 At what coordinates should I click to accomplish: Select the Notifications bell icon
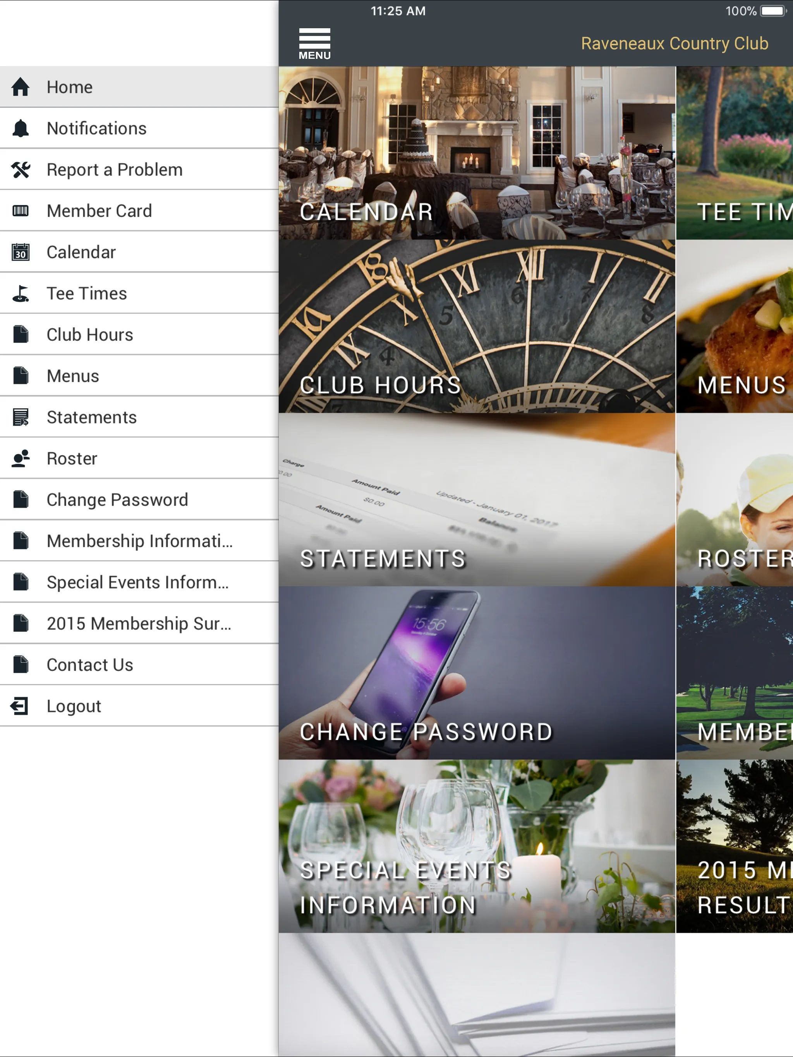(20, 128)
